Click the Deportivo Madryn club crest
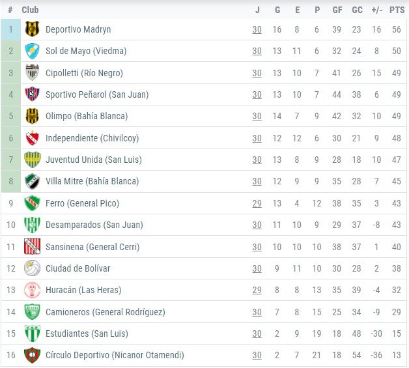This screenshot has width=409, height=368. coord(32,29)
